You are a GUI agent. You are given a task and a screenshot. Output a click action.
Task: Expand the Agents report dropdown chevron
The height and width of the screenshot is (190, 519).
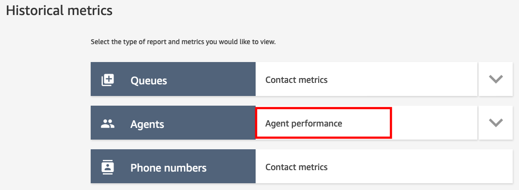[496, 123]
